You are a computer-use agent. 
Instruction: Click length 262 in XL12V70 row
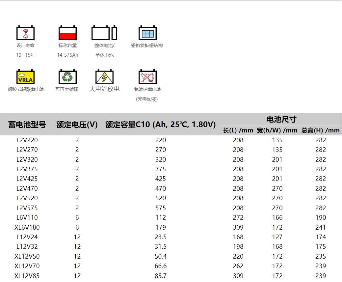pyautogui.click(x=238, y=266)
